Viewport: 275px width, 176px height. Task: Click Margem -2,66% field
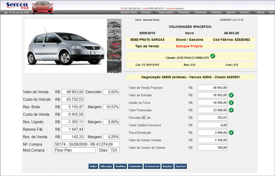coord(111,122)
